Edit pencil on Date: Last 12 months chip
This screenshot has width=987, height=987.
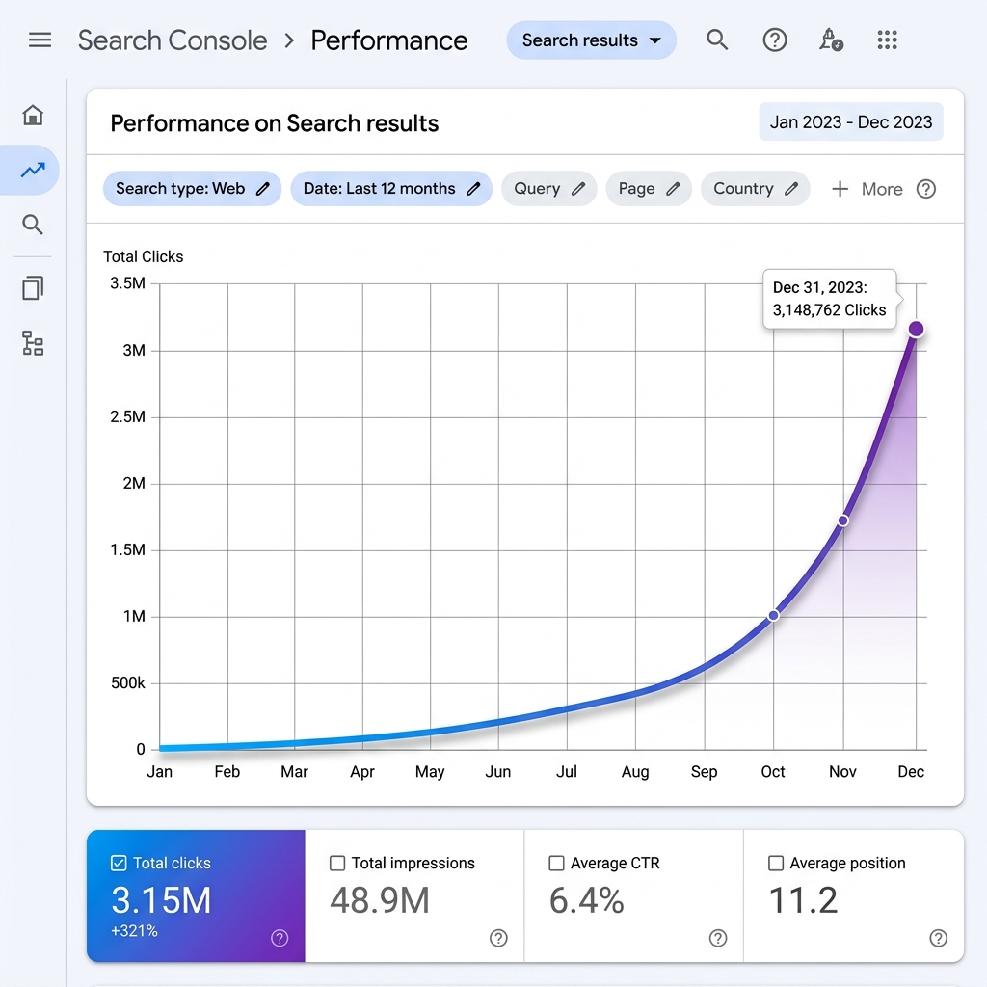473,189
